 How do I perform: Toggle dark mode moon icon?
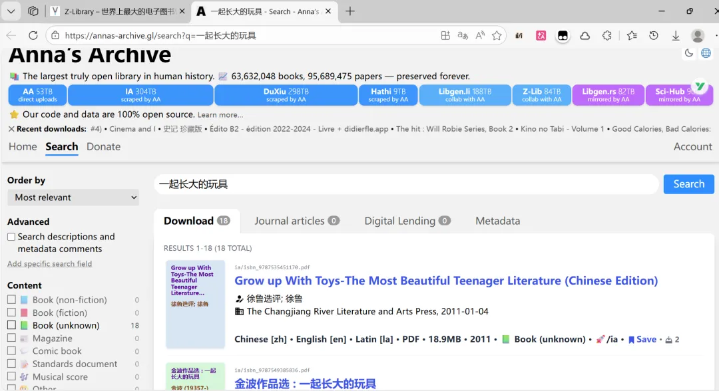click(689, 53)
